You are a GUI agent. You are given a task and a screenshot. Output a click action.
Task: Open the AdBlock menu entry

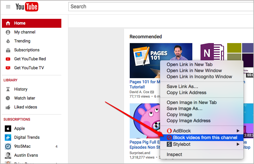[202, 131]
